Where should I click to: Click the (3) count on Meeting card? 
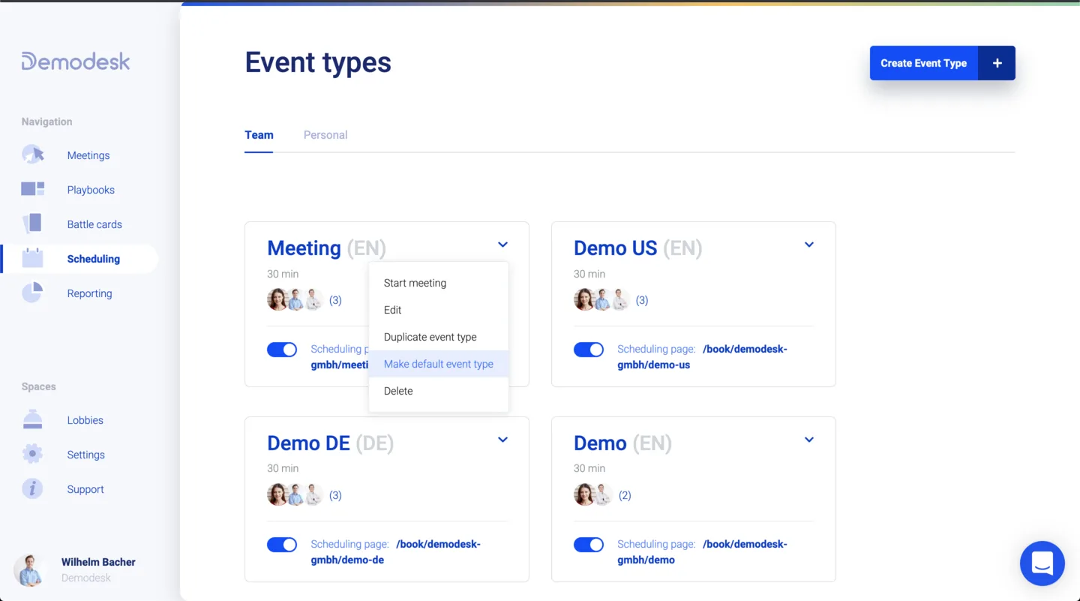click(335, 300)
